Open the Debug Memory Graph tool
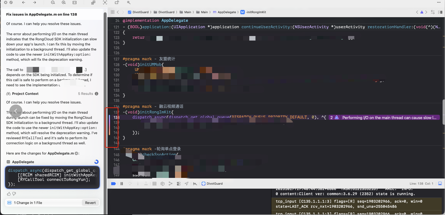445x215 pixels. point(170,184)
